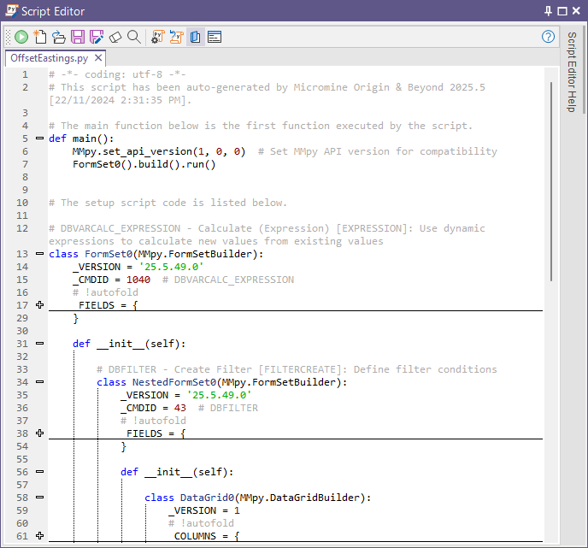Click the vertical scrollbar thumb

pos(551,181)
